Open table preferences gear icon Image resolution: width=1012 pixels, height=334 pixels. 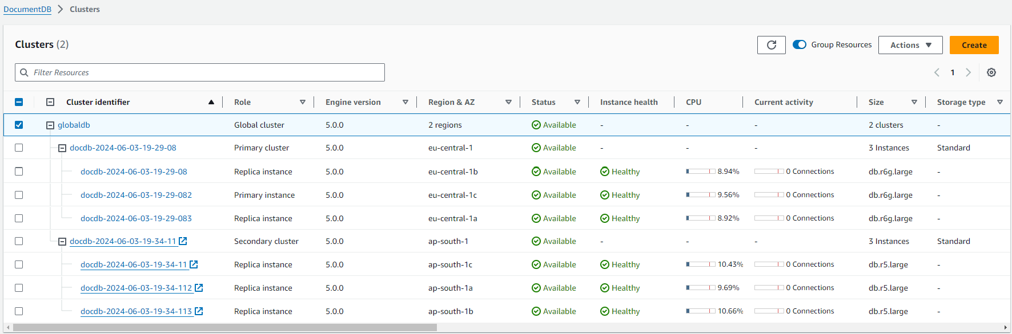point(991,72)
